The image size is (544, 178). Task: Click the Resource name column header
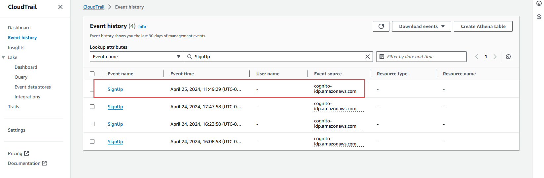coord(459,74)
